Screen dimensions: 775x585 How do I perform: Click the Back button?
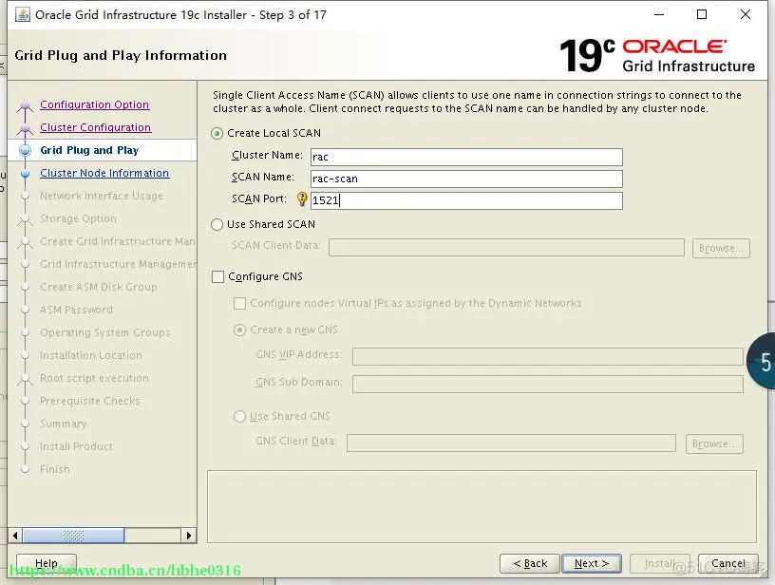point(530,563)
